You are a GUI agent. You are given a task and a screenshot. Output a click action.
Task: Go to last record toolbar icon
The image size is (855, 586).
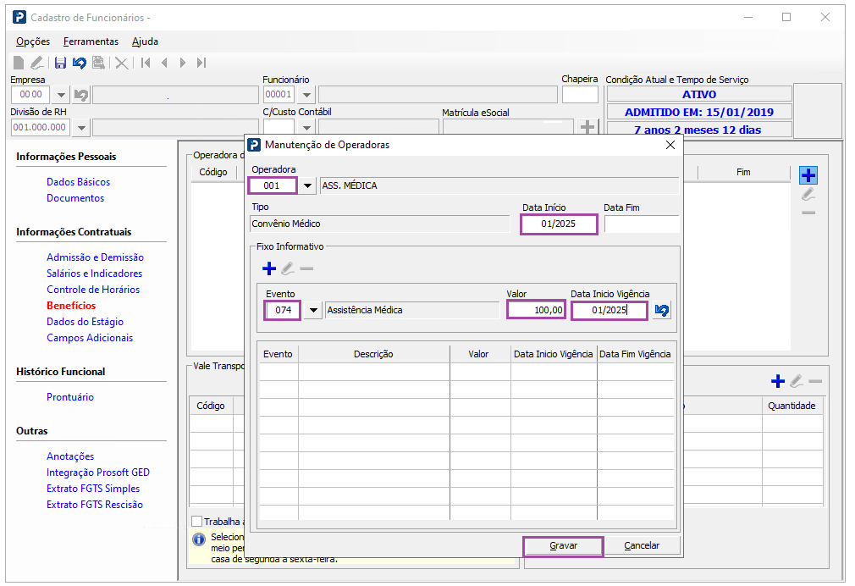[201, 63]
